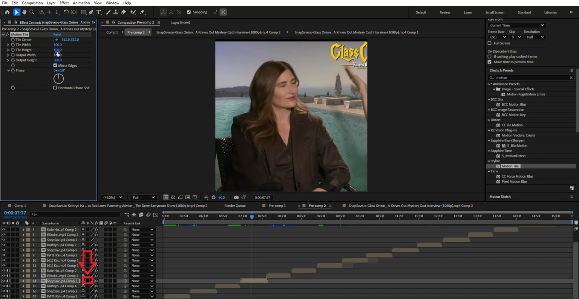Select the Rectangle shape tool
579x299 pixels.
point(83,12)
